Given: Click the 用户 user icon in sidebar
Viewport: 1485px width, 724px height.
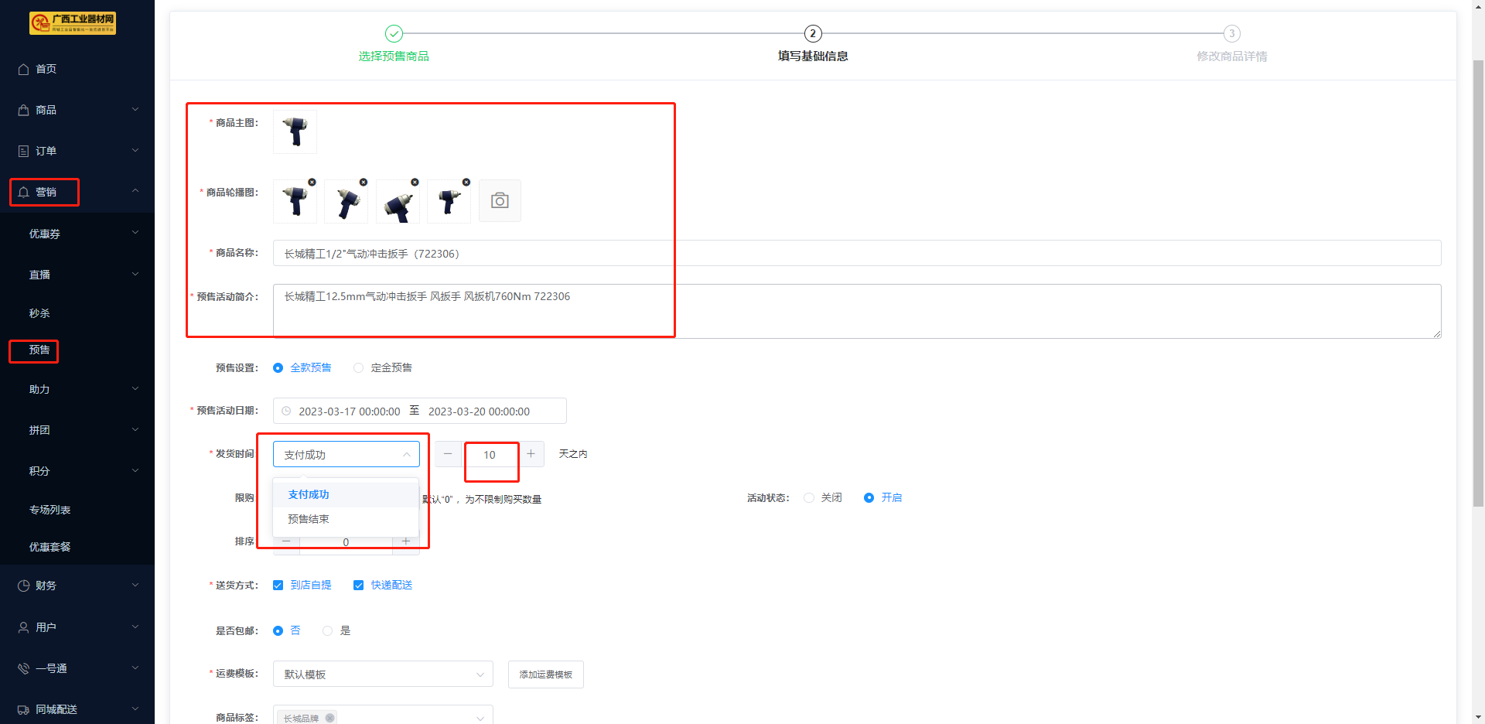Looking at the screenshot, I should (24, 627).
